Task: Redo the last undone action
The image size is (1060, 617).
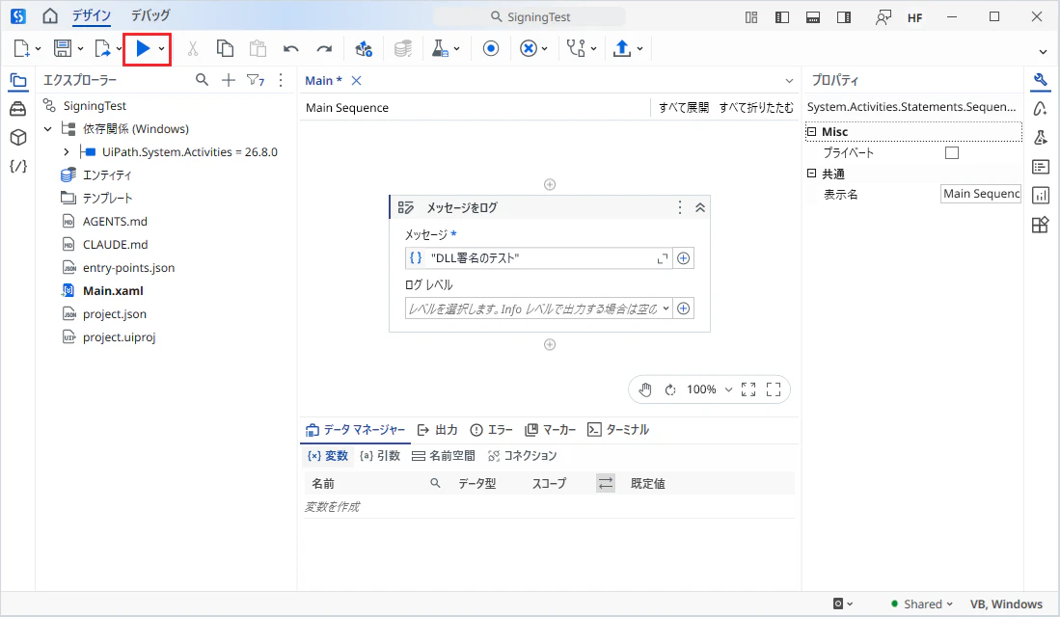Action: (x=324, y=48)
